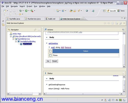This screenshot has height=103, width=128.
Task: Click the Open Perspective icon
Action: coord(104,11)
